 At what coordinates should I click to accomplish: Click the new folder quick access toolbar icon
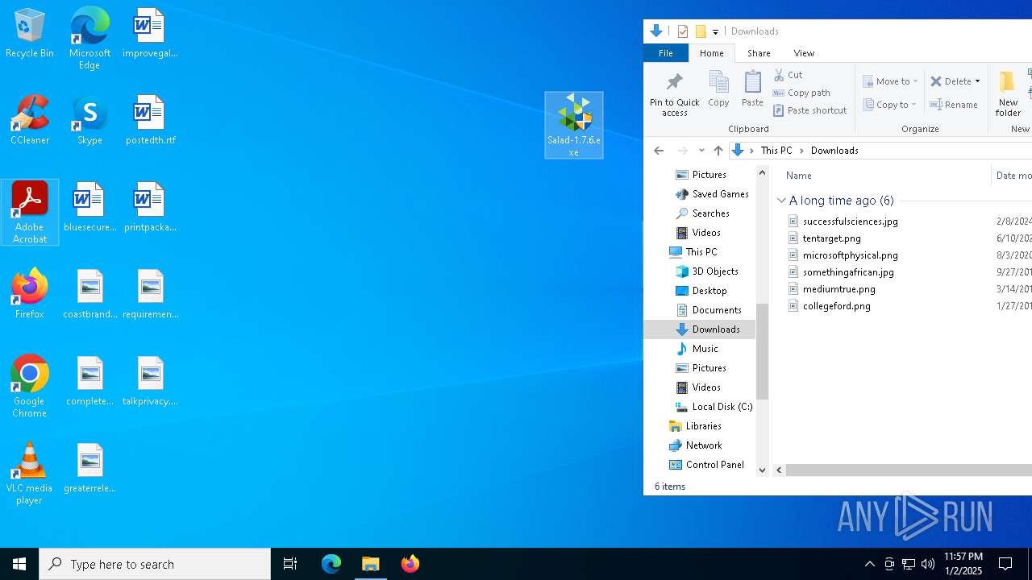[701, 31]
